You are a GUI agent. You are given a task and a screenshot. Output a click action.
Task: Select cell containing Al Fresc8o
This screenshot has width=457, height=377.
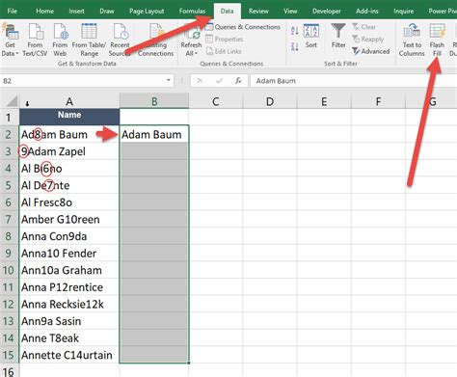tap(69, 202)
